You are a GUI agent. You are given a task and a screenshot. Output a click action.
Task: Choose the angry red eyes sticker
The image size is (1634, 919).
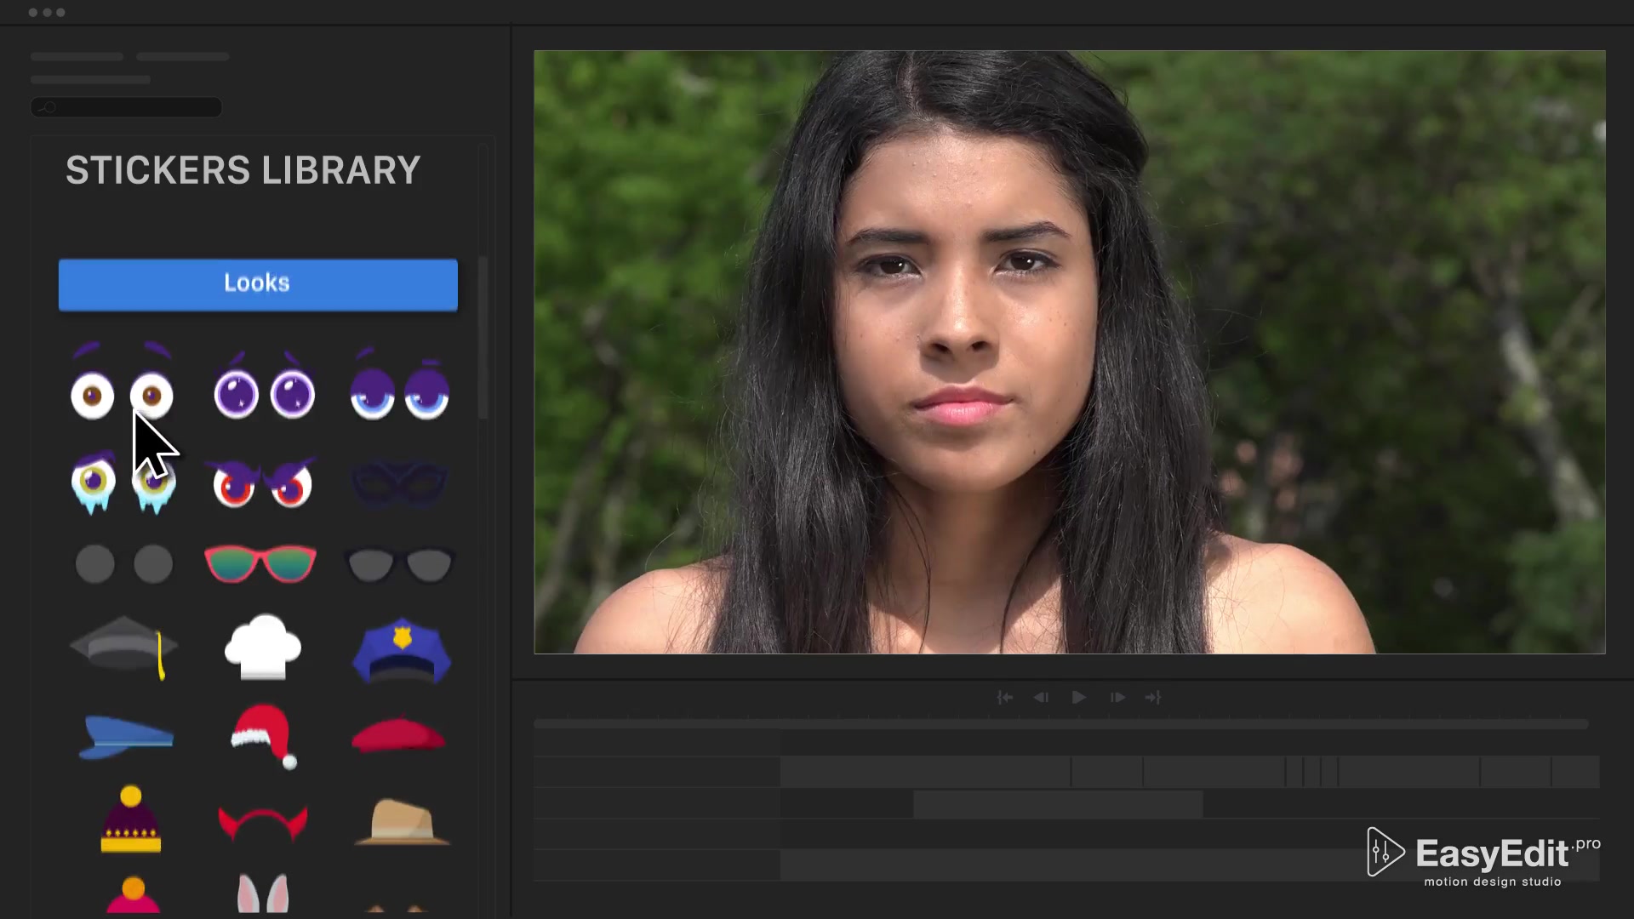261,482
